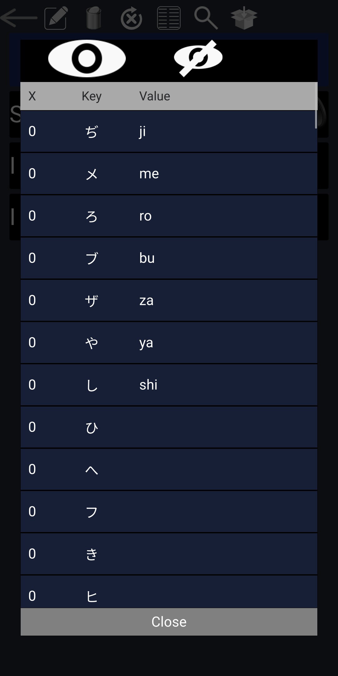Sort by the Key column header
The image size is (338, 676).
[x=91, y=96]
